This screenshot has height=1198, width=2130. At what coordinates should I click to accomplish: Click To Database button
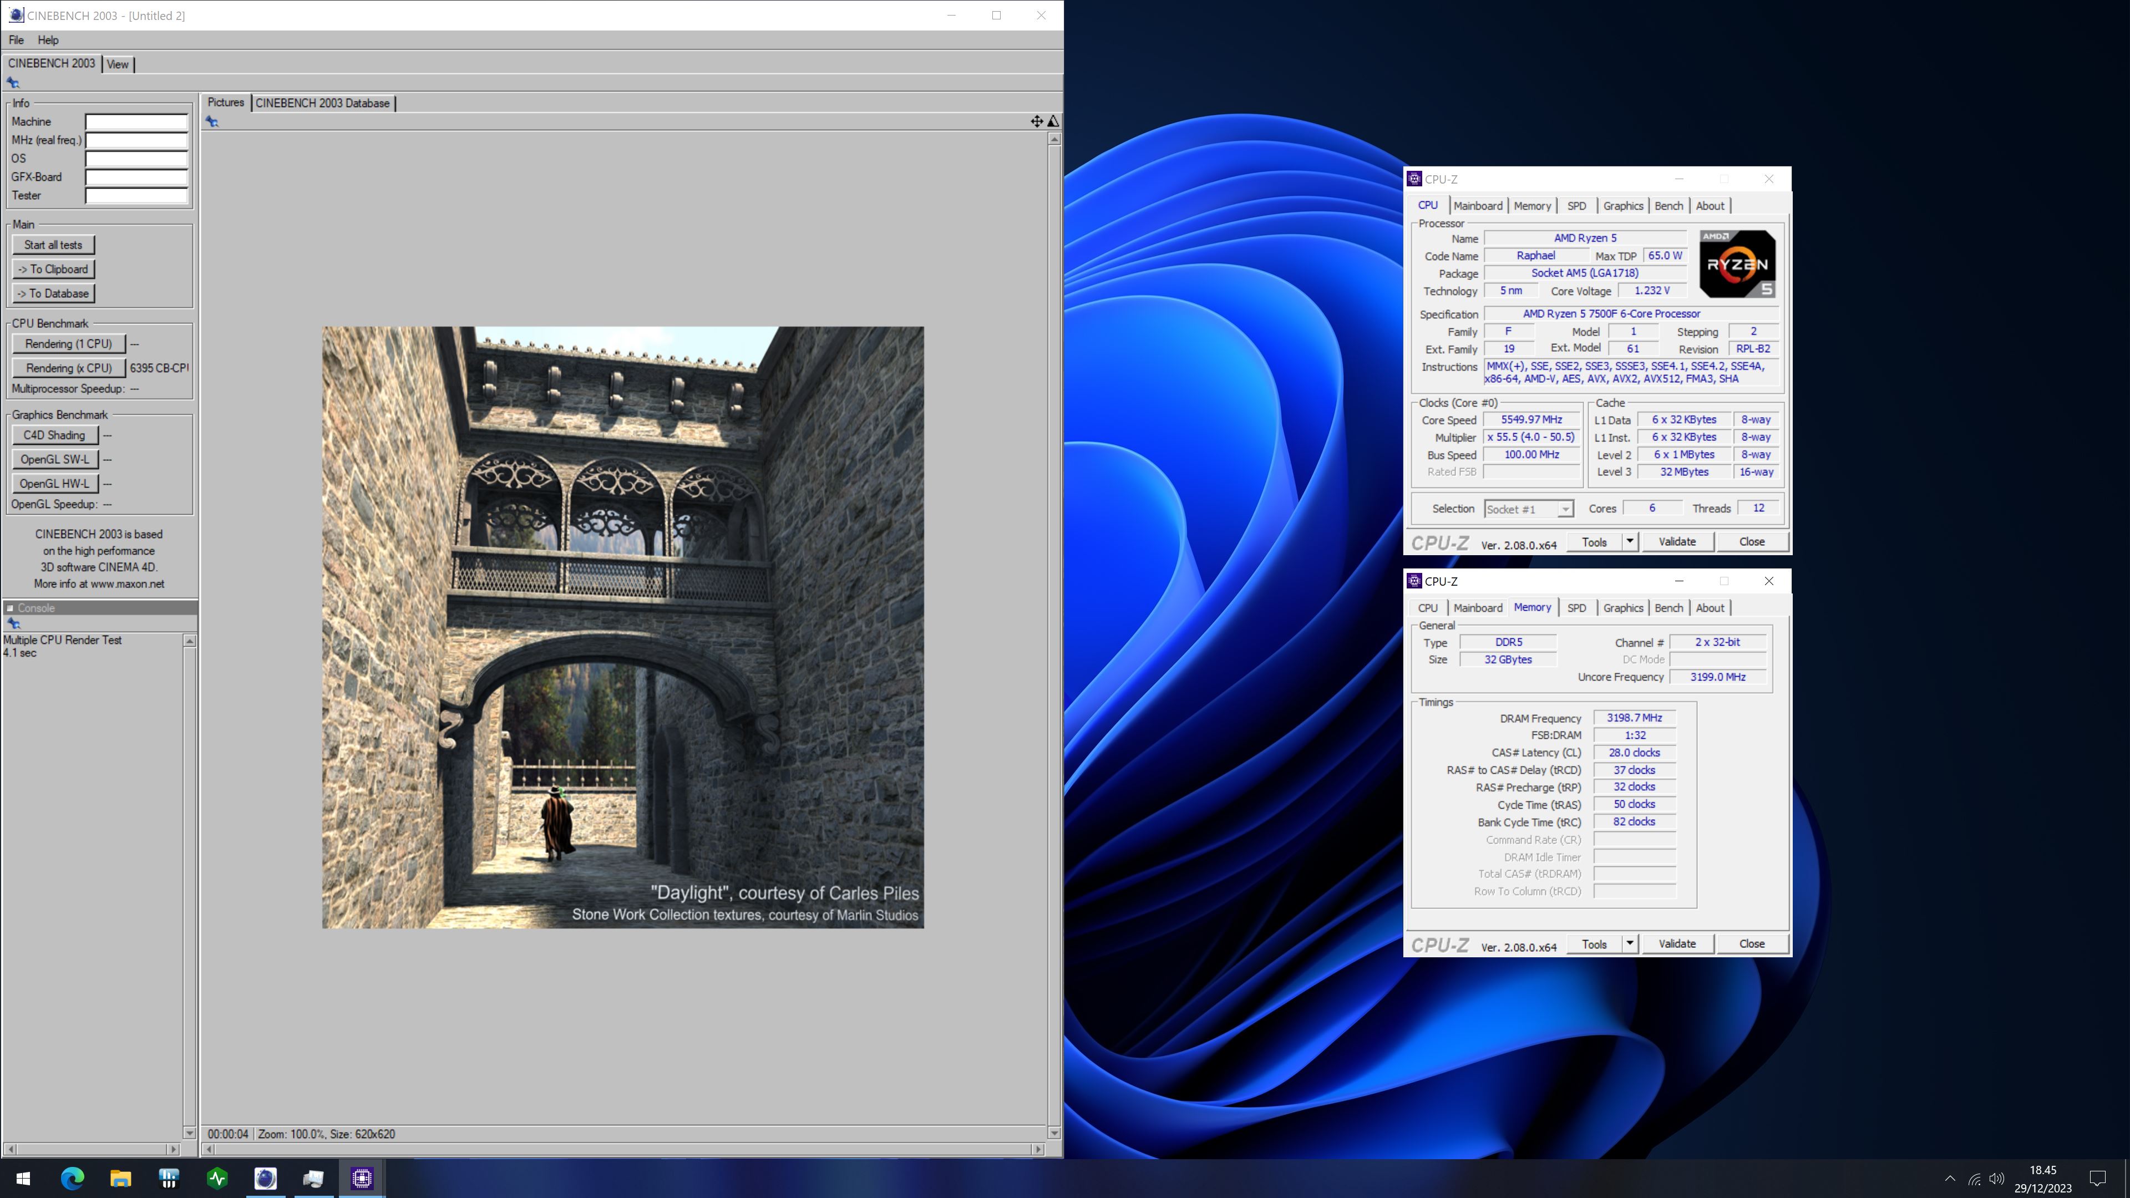[x=54, y=293]
